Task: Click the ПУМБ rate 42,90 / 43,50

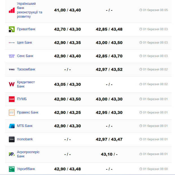Action: [67, 99]
